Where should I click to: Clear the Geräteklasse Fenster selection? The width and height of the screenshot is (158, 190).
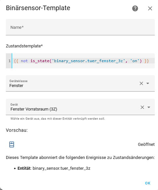tap(141, 83)
